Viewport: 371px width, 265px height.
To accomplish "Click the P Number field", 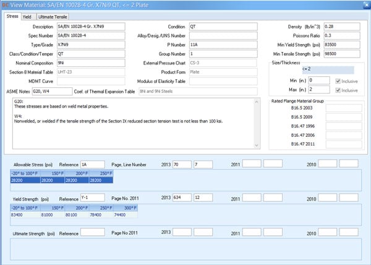I will [223, 45].
